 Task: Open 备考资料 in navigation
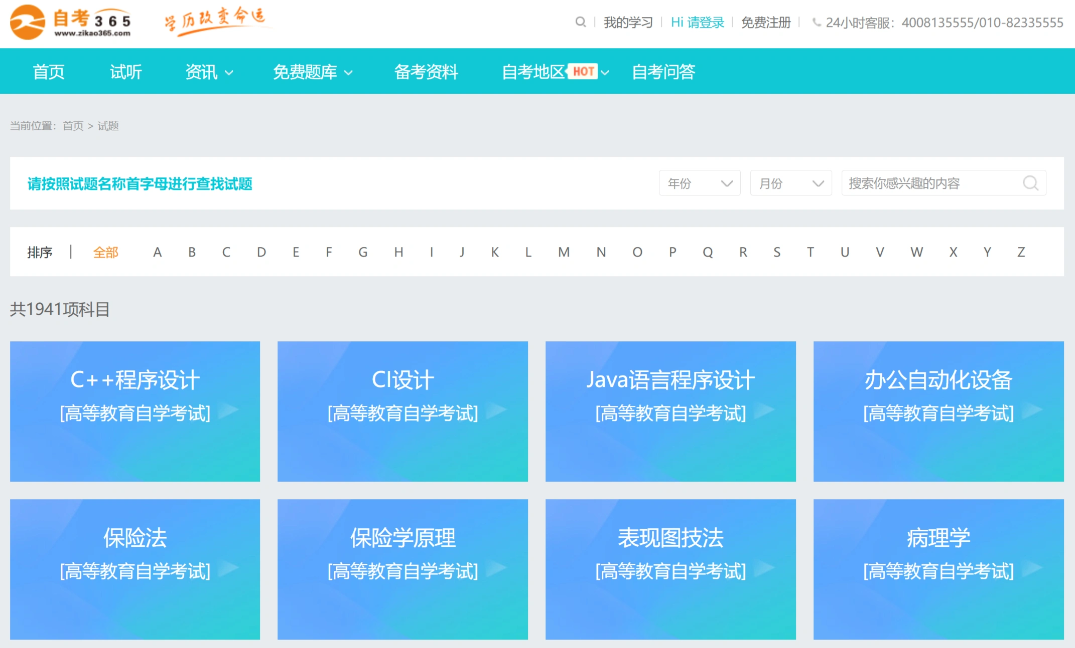426,72
